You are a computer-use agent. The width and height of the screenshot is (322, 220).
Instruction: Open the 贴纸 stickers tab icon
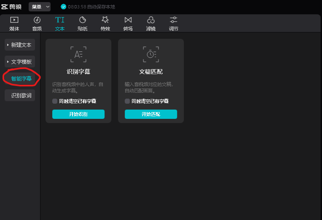83,20
